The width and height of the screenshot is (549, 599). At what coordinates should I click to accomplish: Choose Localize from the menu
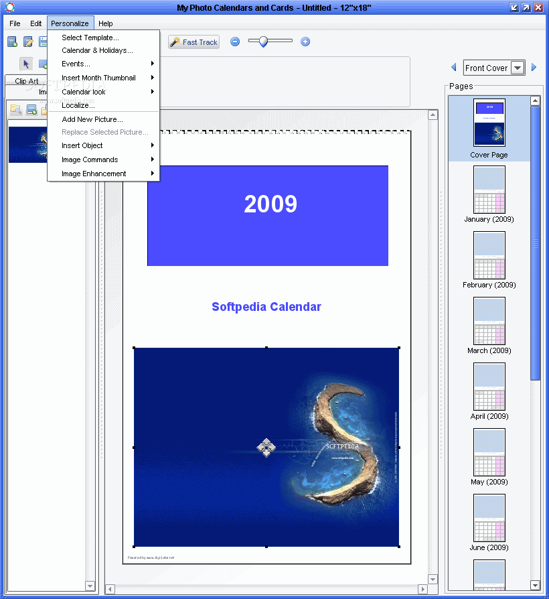[103, 105]
